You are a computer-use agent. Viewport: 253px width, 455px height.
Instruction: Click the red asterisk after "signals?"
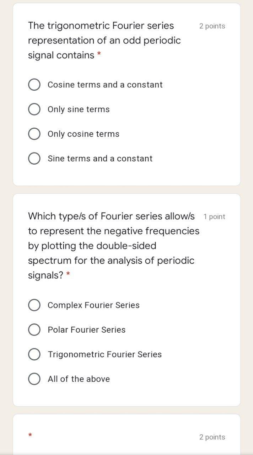pos(68,275)
